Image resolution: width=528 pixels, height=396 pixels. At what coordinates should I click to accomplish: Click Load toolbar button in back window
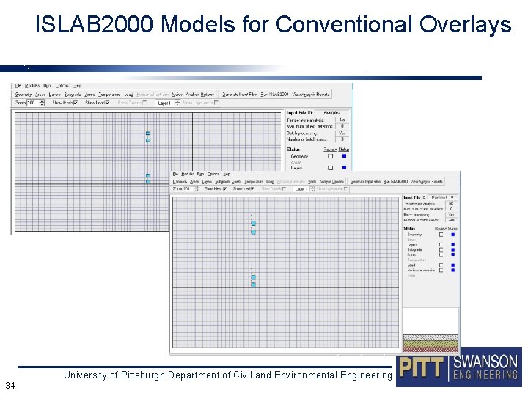pos(128,95)
